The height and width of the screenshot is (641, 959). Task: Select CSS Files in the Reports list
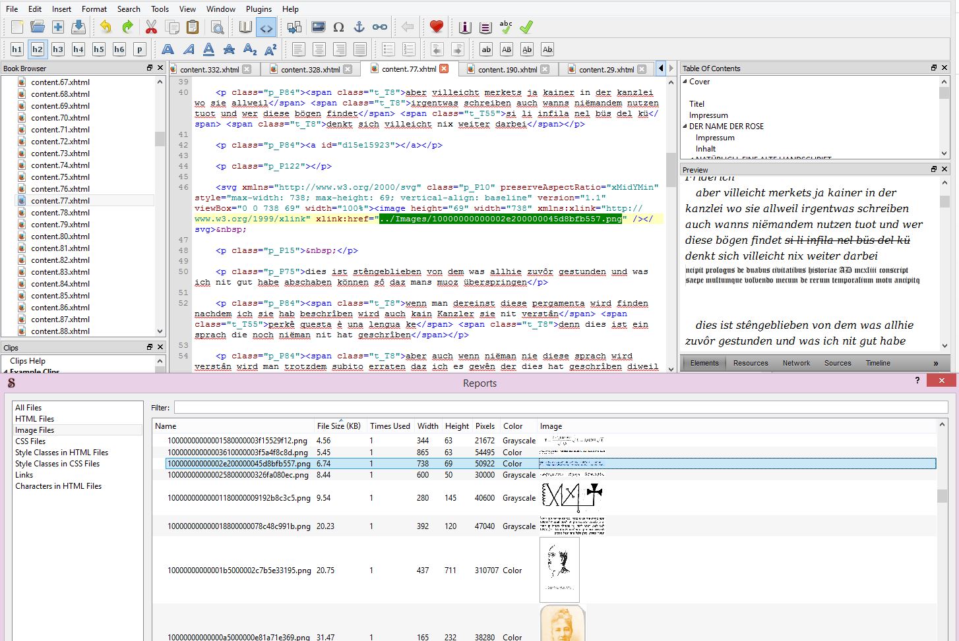(30, 441)
